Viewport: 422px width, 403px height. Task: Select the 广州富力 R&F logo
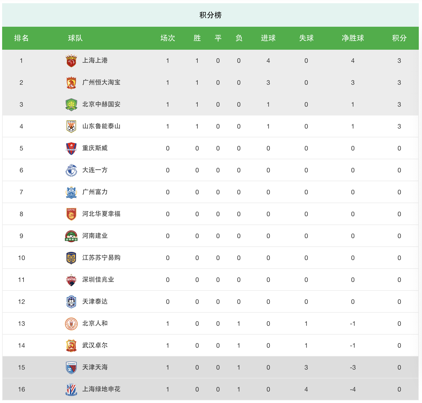tap(71, 192)
